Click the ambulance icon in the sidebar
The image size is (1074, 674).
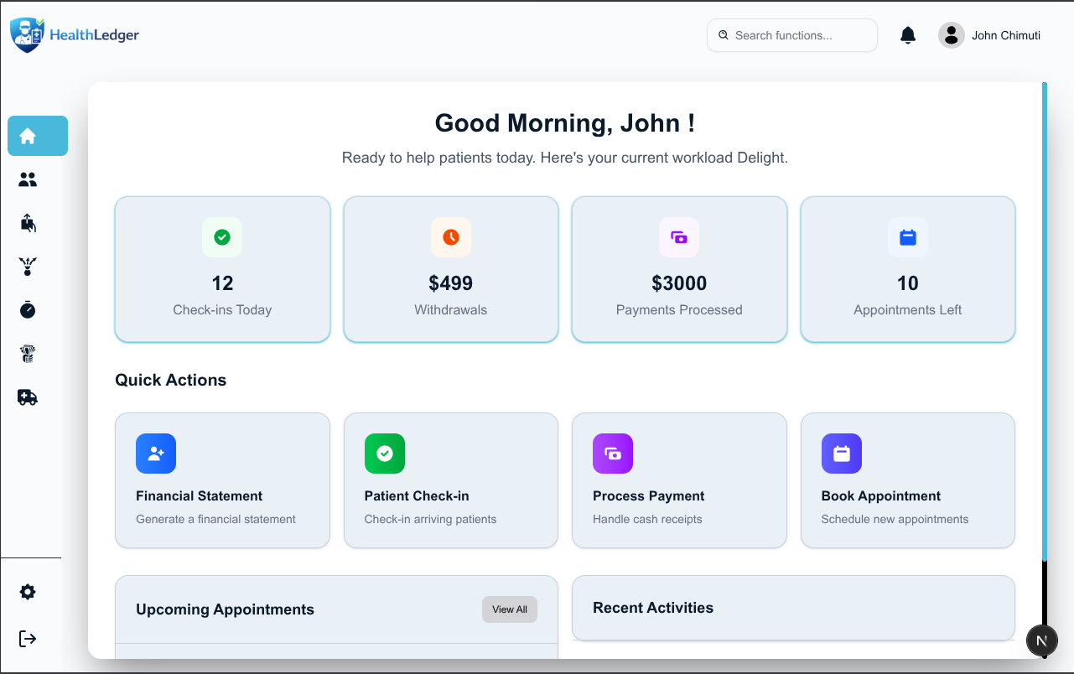[x=28, y=397]
